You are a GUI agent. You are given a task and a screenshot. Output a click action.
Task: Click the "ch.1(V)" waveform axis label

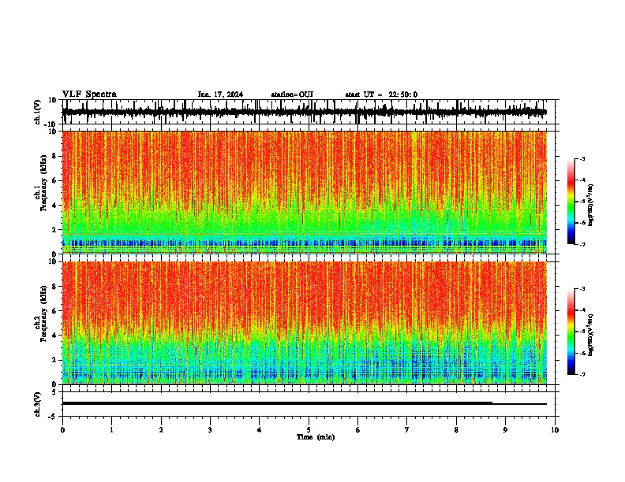point(38,112)
